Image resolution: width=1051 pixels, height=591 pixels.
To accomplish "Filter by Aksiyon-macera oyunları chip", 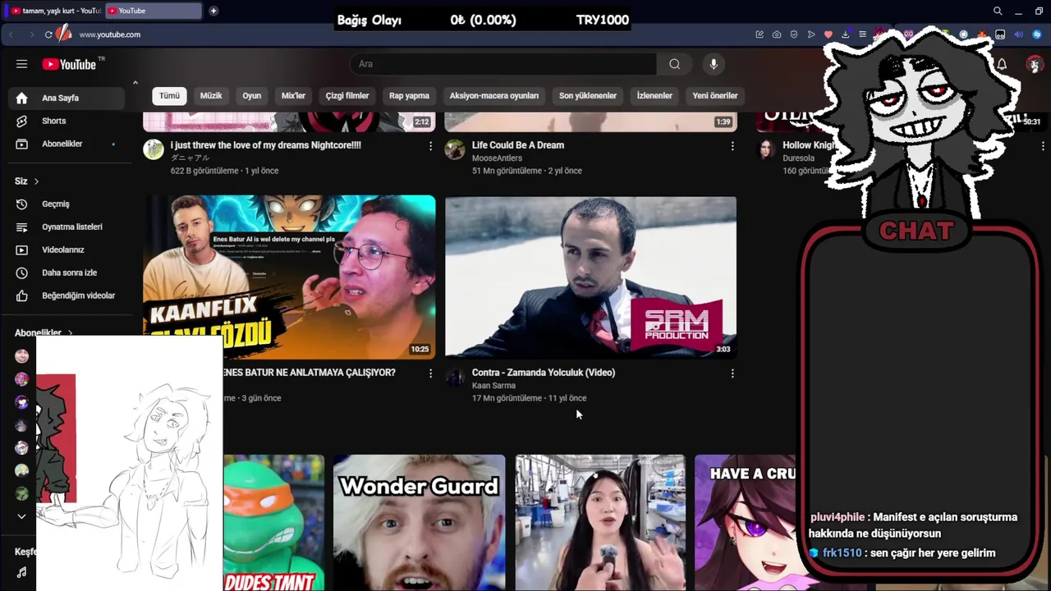I will pos(494,96).
